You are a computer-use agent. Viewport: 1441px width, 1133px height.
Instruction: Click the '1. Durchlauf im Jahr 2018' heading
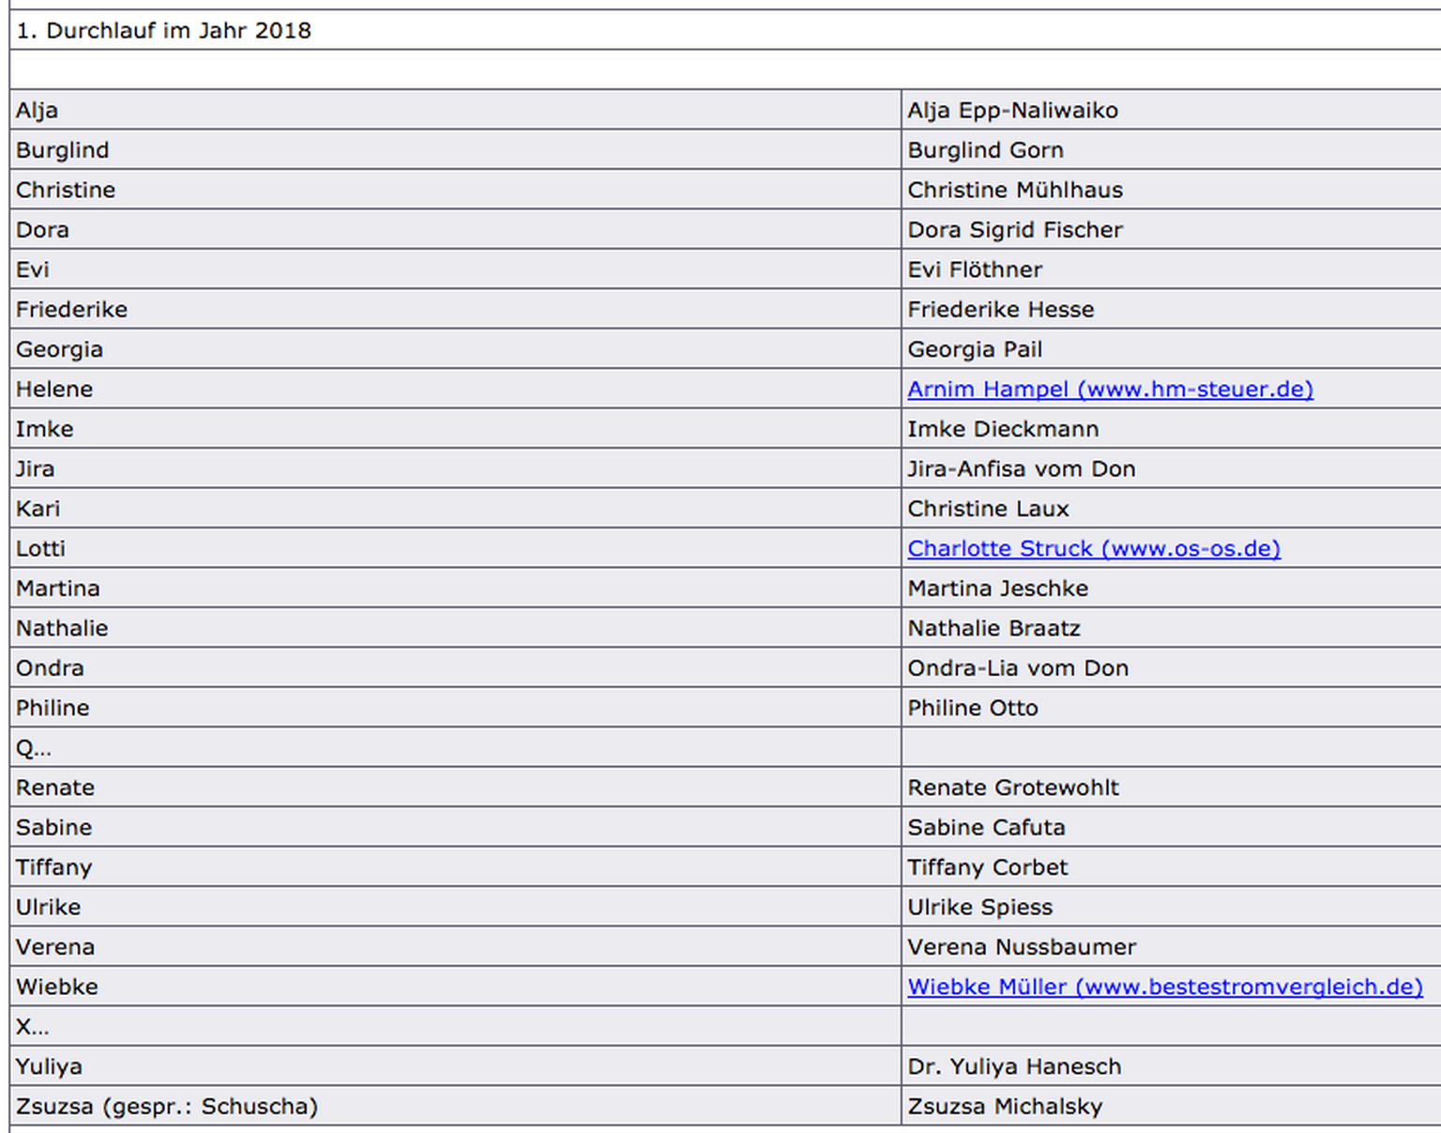pos(164,30)
